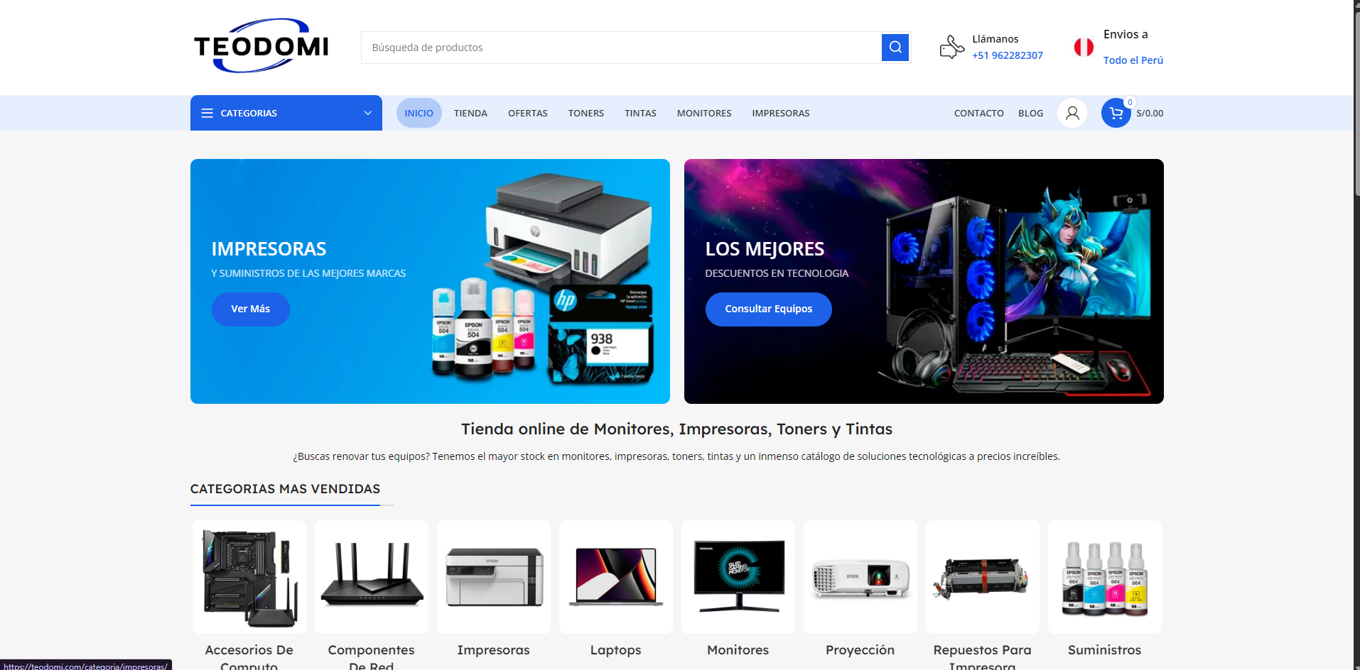Open the Toners menu item
Screen dimensions: 1360x670
pyautogui.click(x=586, y=113)
